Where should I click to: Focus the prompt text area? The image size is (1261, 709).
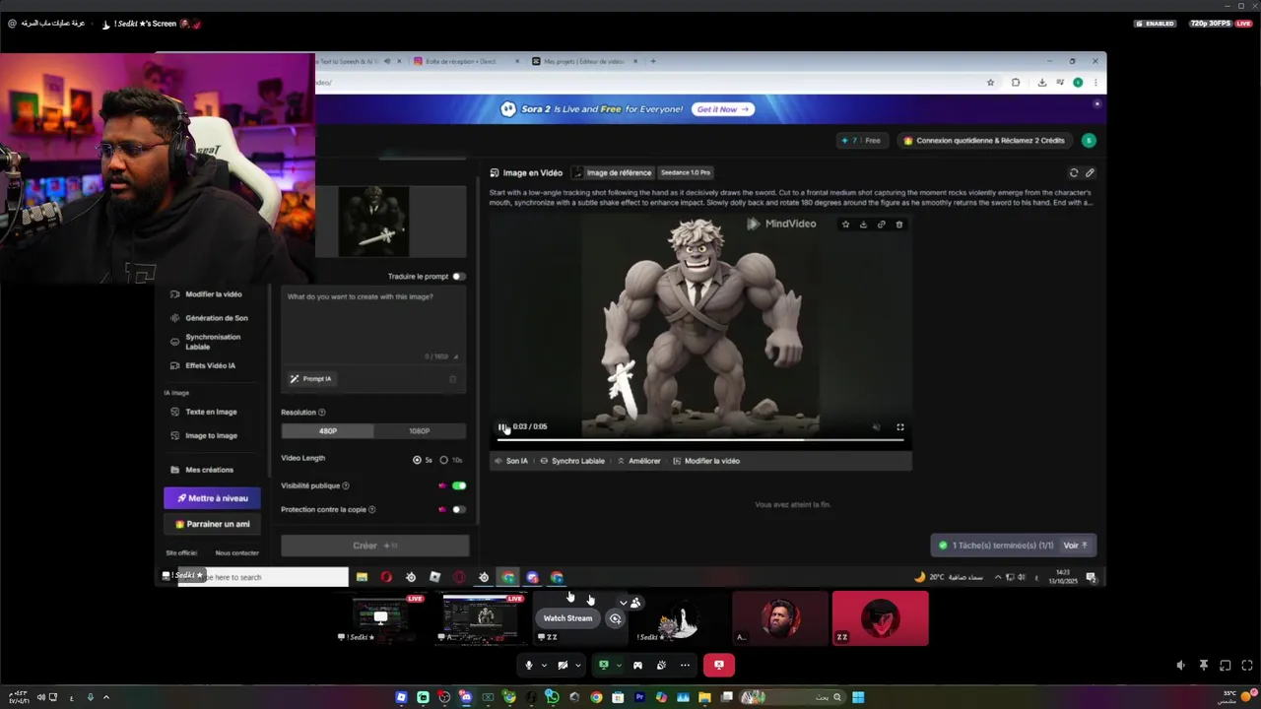[373, 325]
